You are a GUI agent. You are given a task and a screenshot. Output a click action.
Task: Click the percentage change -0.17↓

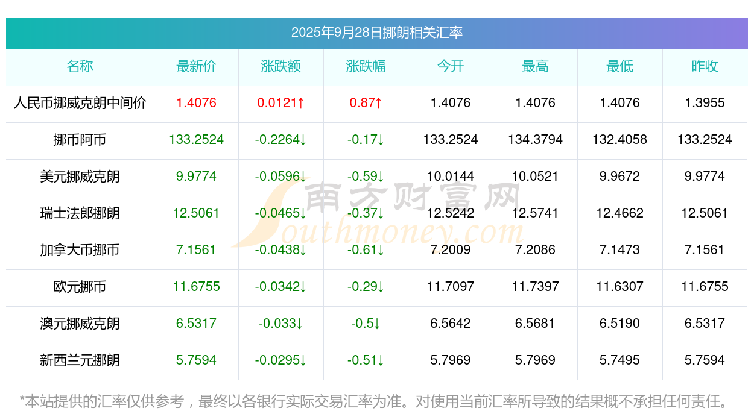(x=366, y=140)
